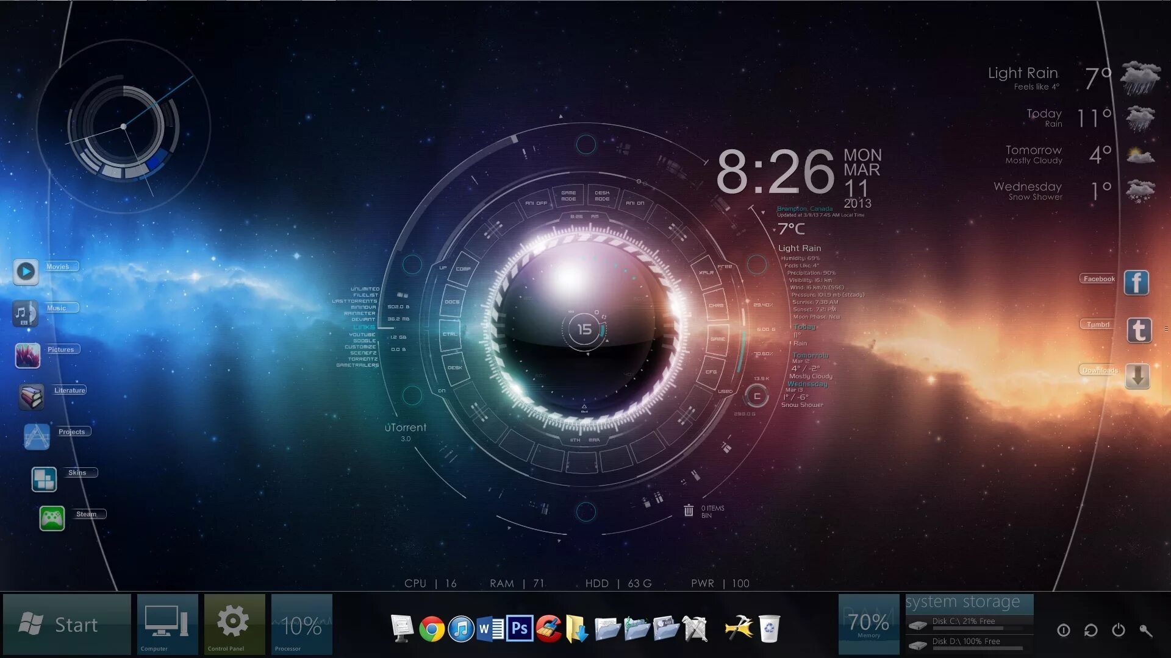Toggle ANI OFF on the HUD ring

click(535, 203)
